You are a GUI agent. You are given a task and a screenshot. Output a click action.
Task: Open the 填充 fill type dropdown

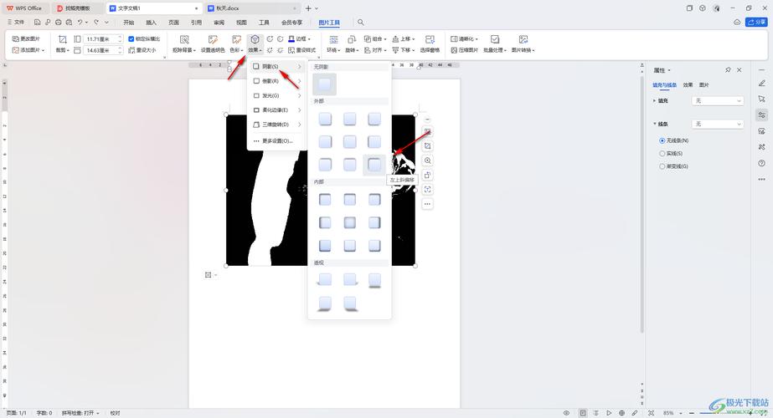point(718,100)
